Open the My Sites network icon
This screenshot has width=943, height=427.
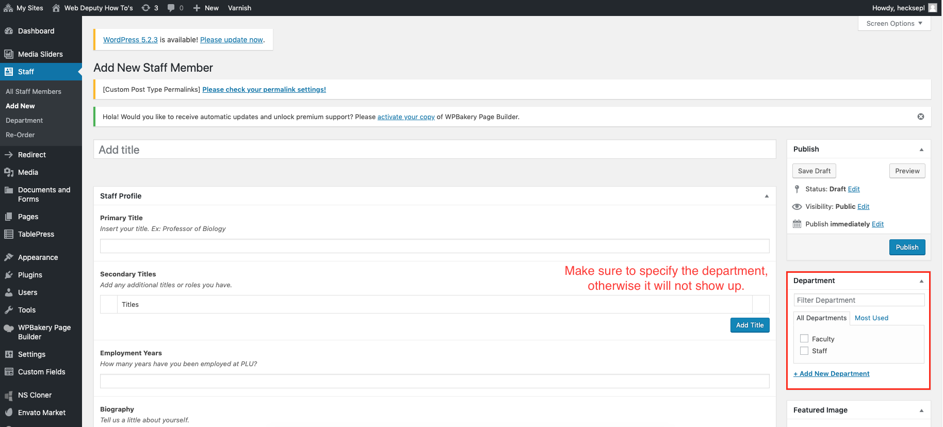[8, 8]
